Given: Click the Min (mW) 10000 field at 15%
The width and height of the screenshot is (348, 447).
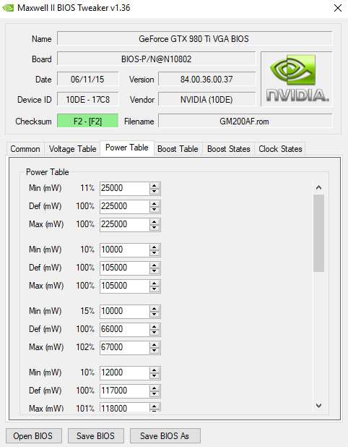Looking at the screenshot, I should click(x=124, y=311).
